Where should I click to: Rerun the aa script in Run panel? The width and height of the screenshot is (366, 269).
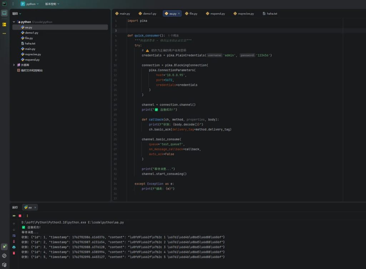pos(14,216)
